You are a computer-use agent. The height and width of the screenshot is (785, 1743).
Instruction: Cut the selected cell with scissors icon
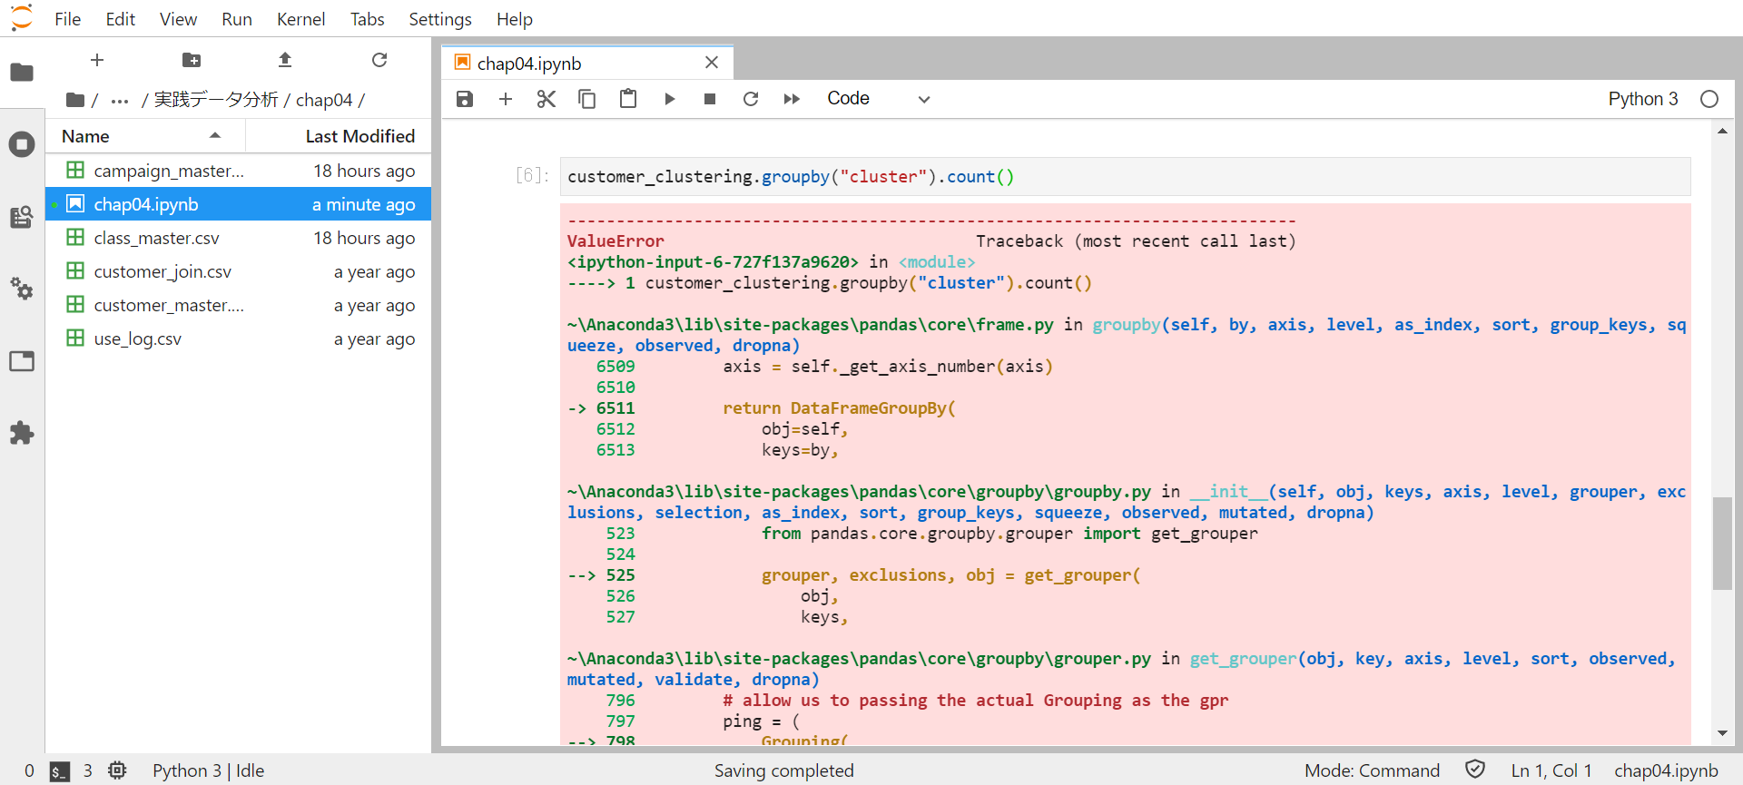click(546, 99)
